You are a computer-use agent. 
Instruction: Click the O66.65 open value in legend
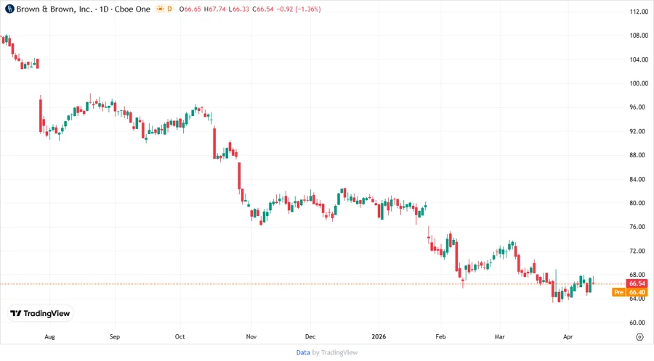pos(190,9)
